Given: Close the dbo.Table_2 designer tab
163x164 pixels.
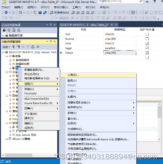Looking at the screenshot, I should click(x=116, y=25).
